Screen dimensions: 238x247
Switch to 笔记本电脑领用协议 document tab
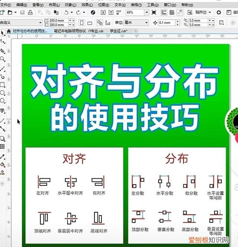click(70, 31)
